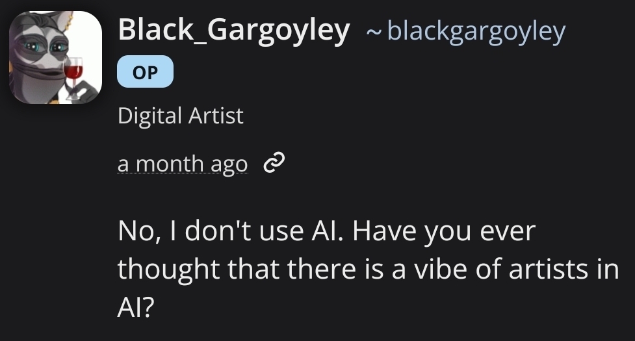Click the tilde before blackgargoyley
Viewport: 635px width, 341px height.
coord(373,32)
